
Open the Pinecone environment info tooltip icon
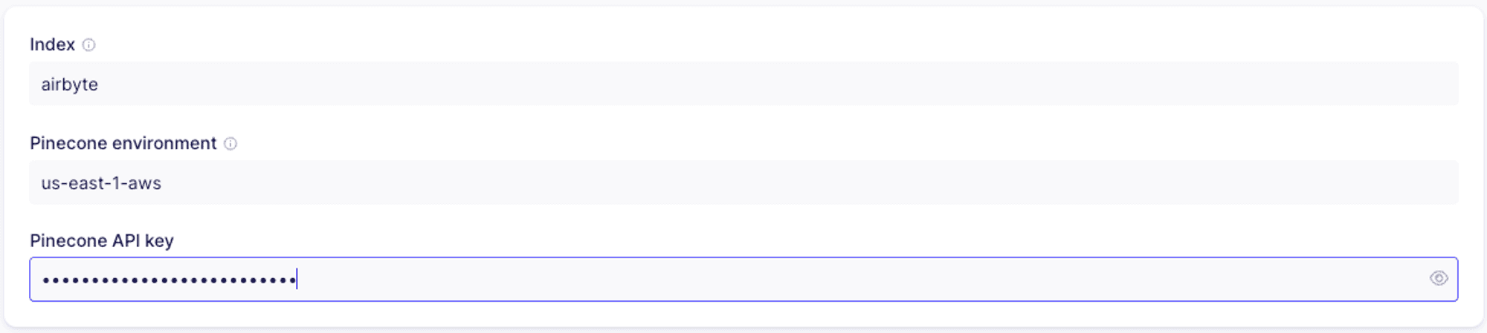tap(230, 143)
